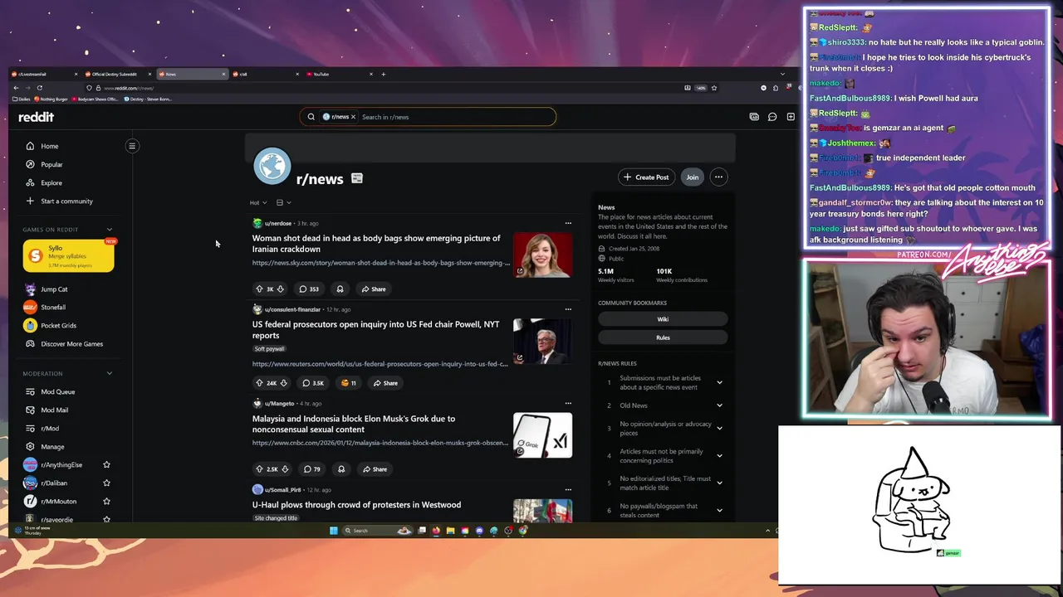Upvote the Fed chair Powell post
Image resolution: width=1063 pixels, height=597 pixels.
pos(259,383)
